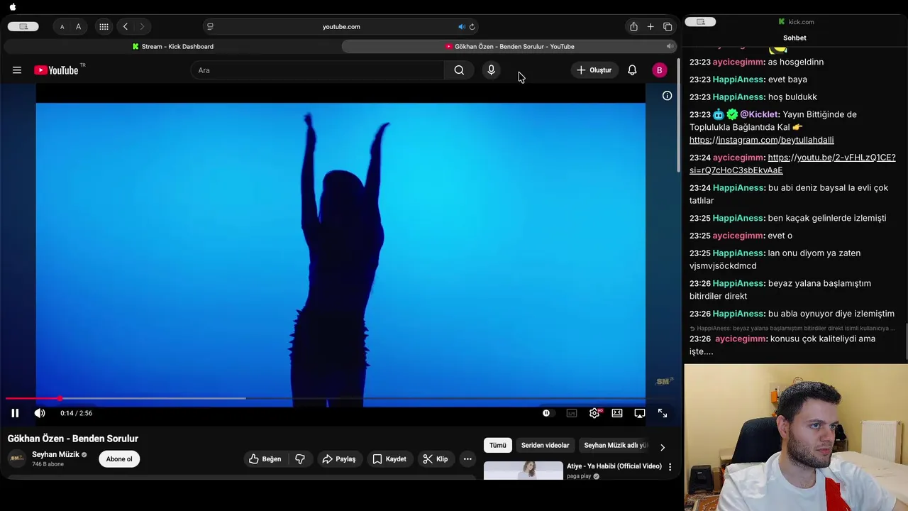Screen dimensions: 908x511
Task: Reload the youtube.com page
Action: pyautogui.click(x=472, y=27)
